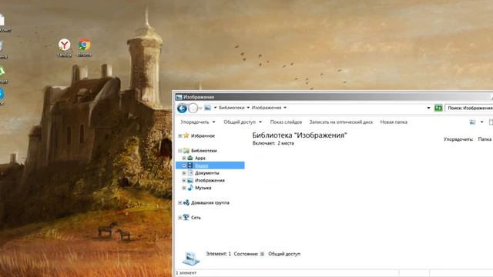
Task: Click the window title bar icon Изображения
Action: [179, 97]
